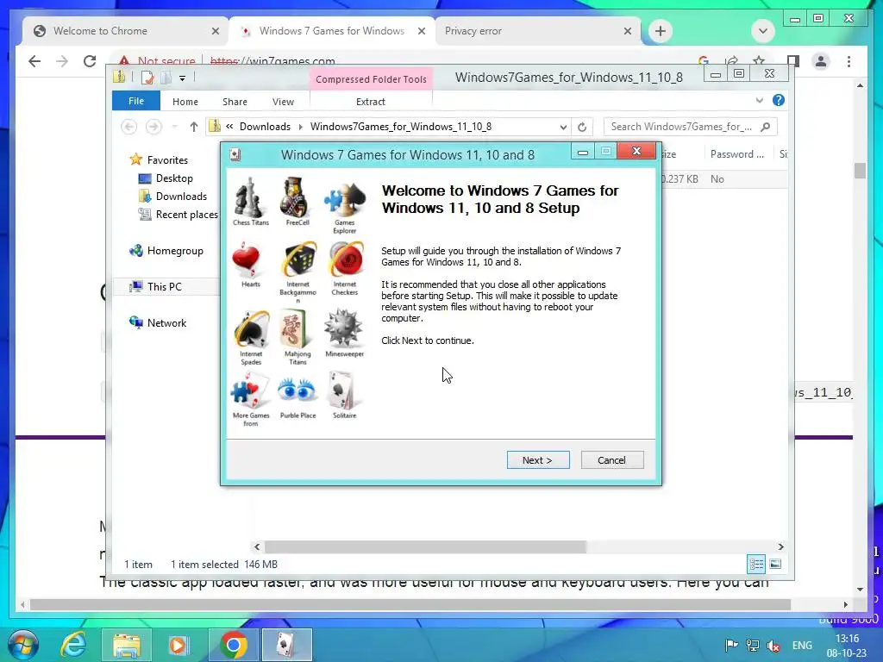Click the muted volume tray icon
Screen dimensions: 883x662
pos(773,646)
